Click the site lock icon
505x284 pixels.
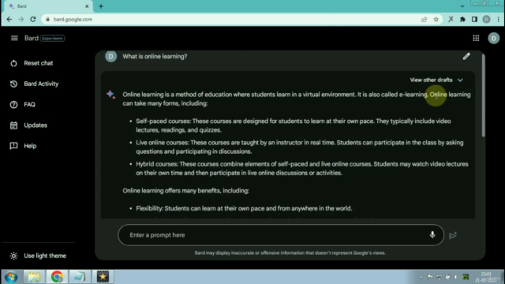click(47, 19)
